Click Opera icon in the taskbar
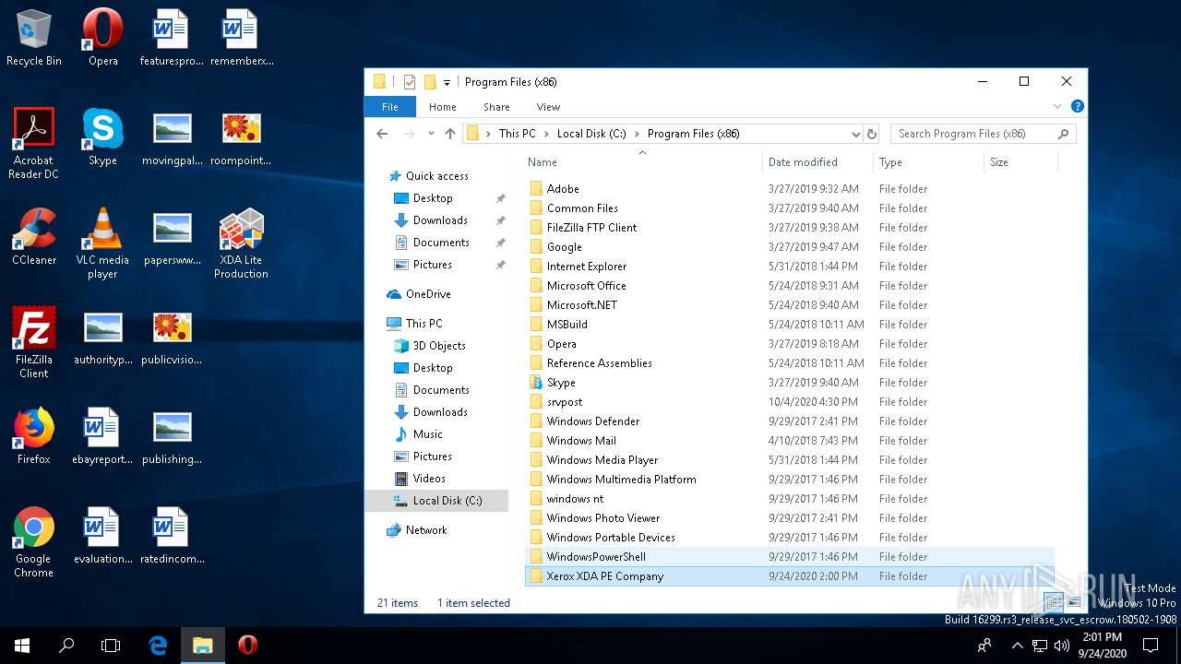Viewport: 1181px width, 664px height. point(247,646)
